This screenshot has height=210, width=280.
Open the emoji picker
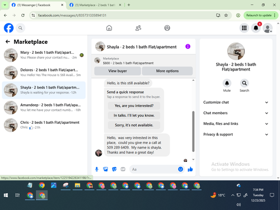tap(180, 169)
